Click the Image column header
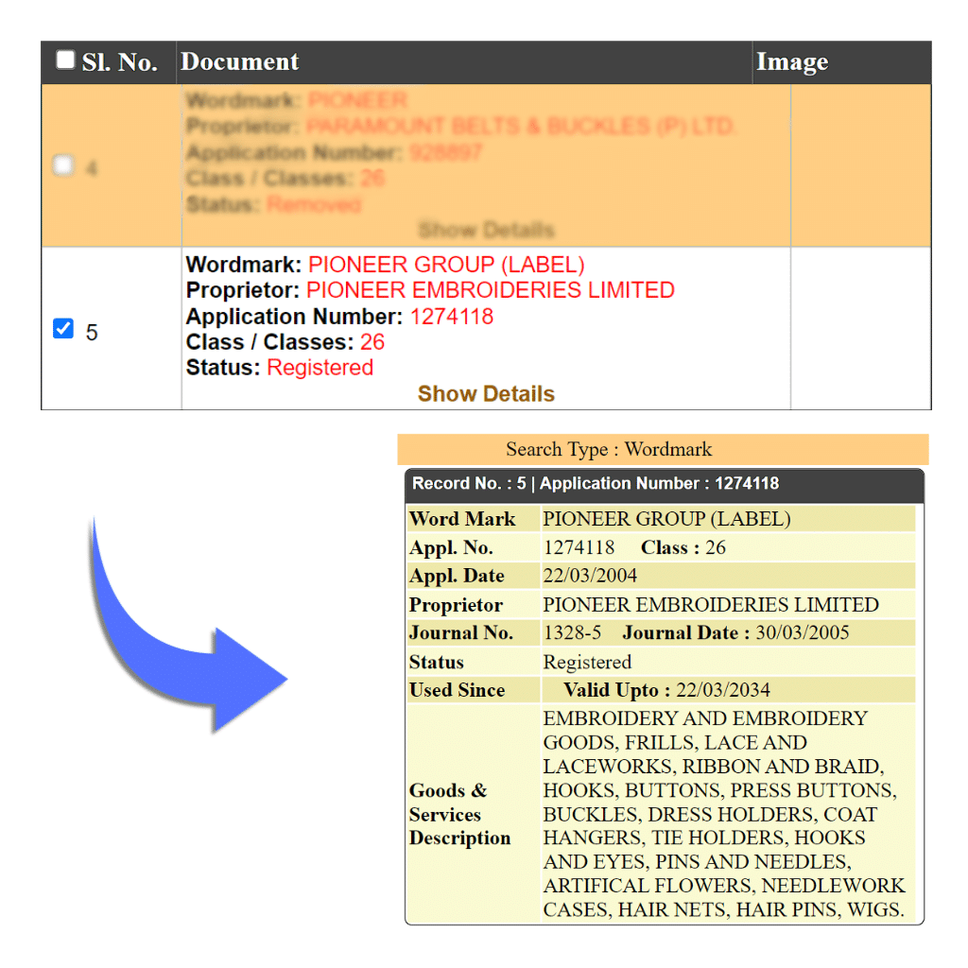The image size is (968, 968). click(x=792, y=62)
